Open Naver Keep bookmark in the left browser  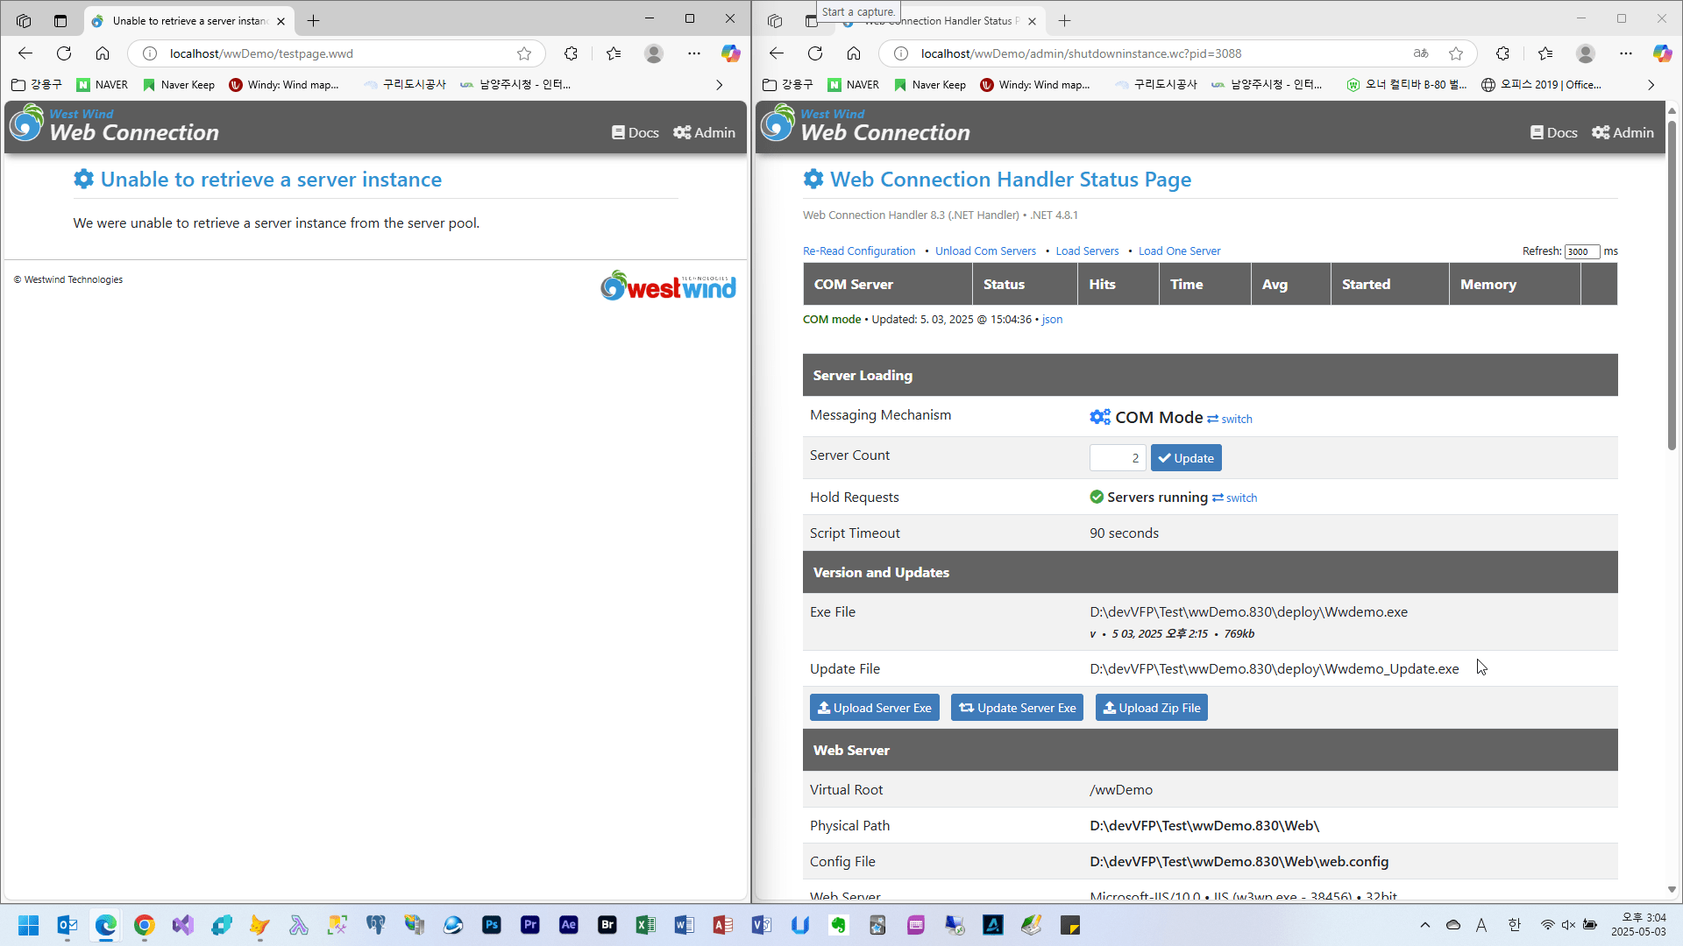(179, 85)
